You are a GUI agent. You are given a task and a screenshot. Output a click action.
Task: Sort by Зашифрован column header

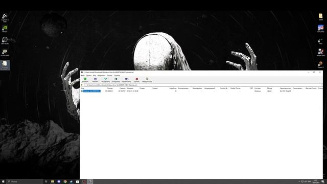(197, 88)
